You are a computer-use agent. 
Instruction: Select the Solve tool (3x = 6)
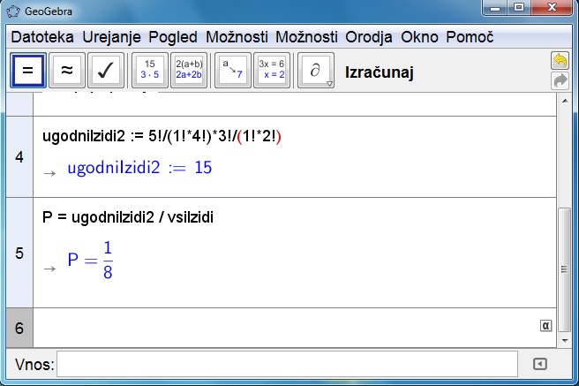[x=272, y=70]
